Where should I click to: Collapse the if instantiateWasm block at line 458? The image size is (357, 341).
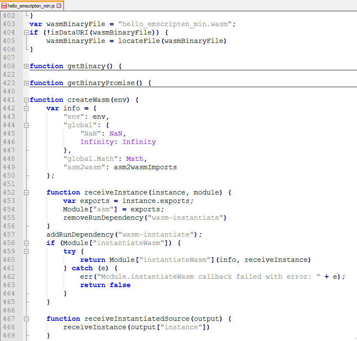click(x=26, y=243)
